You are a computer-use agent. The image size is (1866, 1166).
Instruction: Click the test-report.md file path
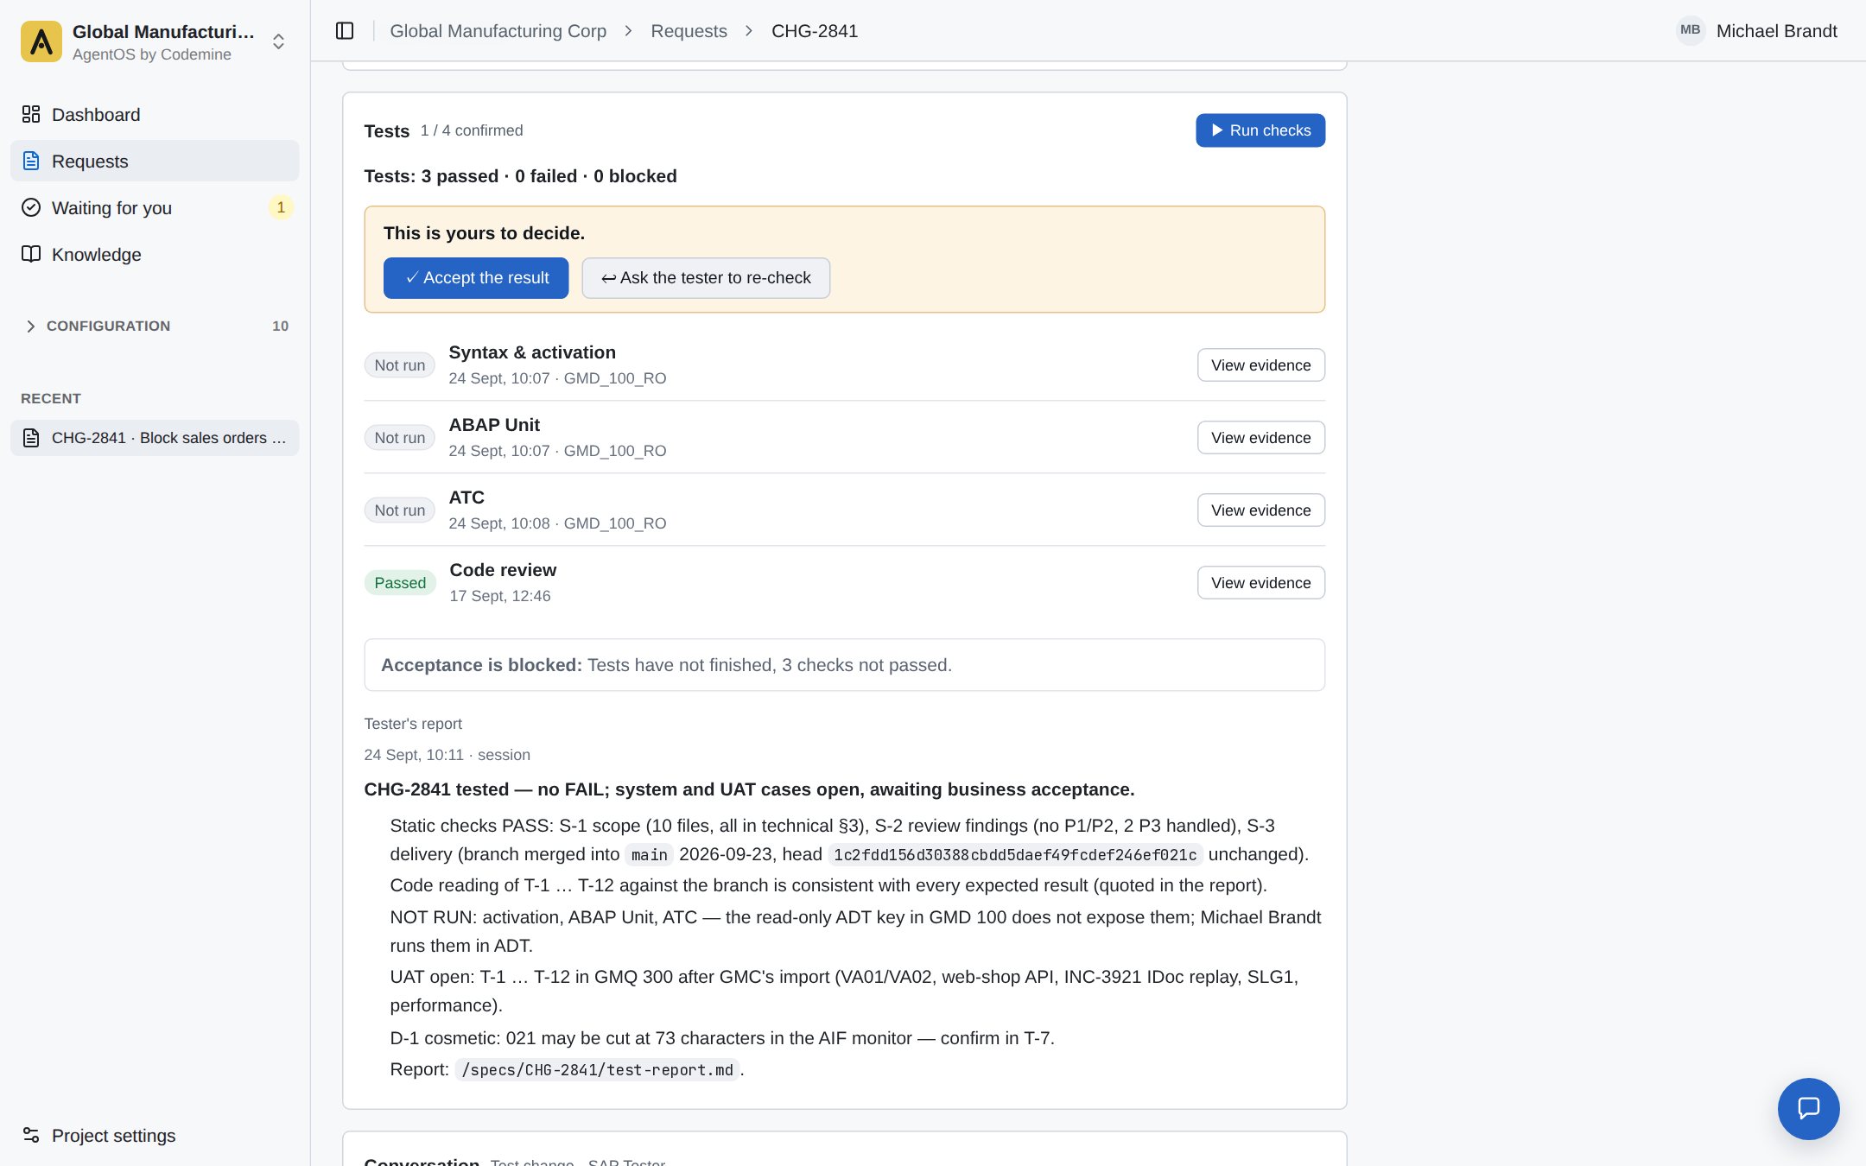(x=597, y=1069)
